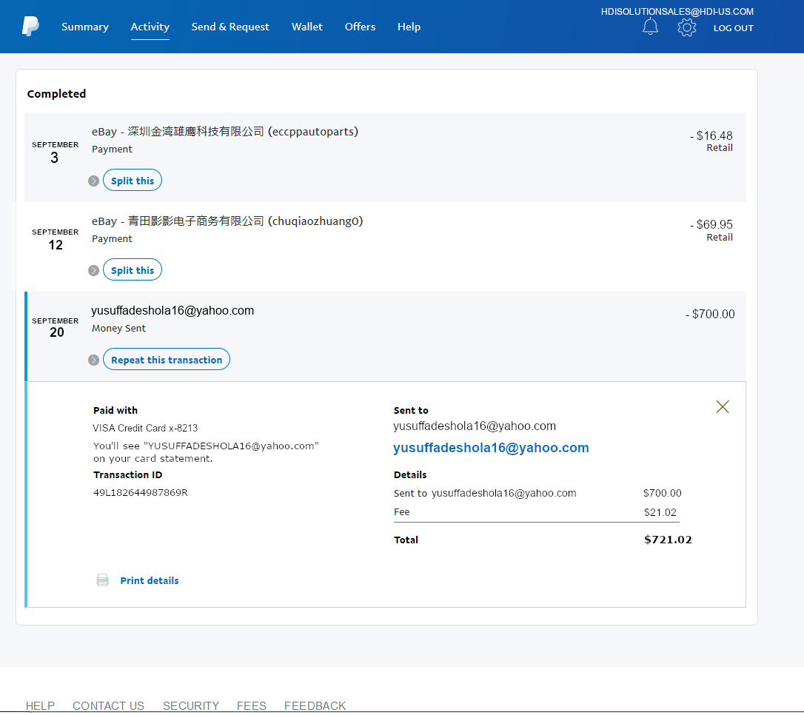This screenshot has width=804, height=715.
Task: Select the eccppautoparts eBay transaction title
Action: click(x=225, y=132)
